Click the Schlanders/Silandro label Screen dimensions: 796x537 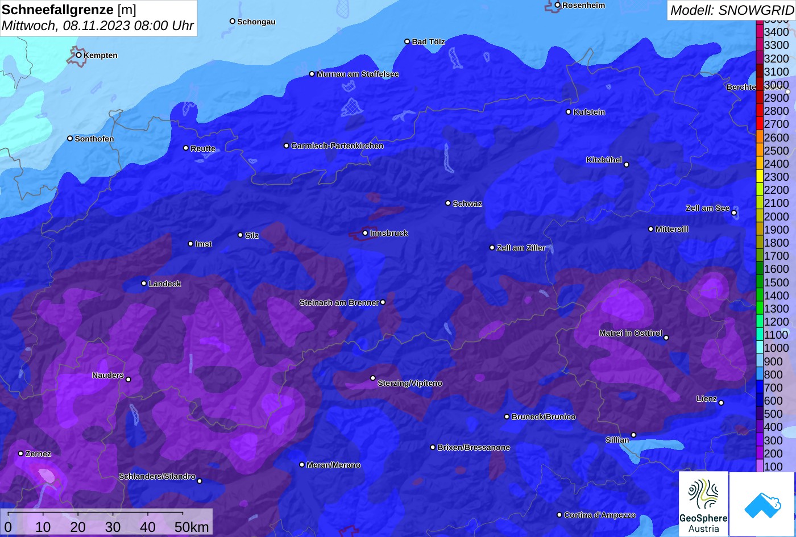pos(157,477)
